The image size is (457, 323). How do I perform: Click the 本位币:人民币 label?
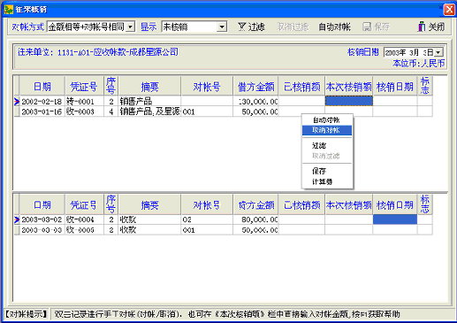(418, 63)
